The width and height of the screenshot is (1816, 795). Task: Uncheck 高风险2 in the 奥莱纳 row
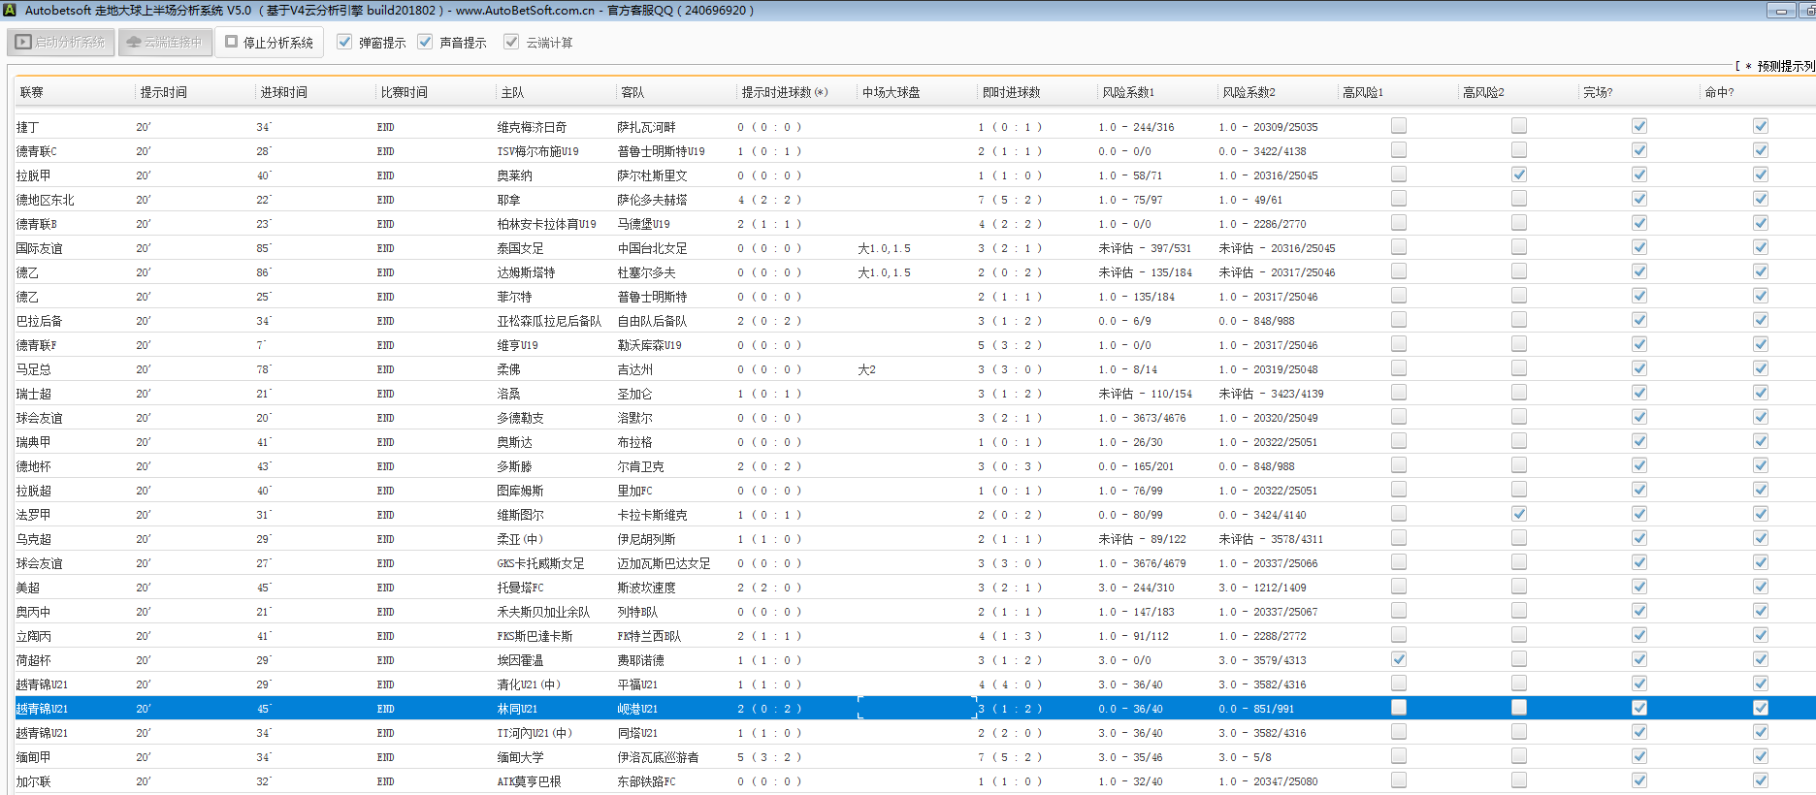click(1518, 175)
